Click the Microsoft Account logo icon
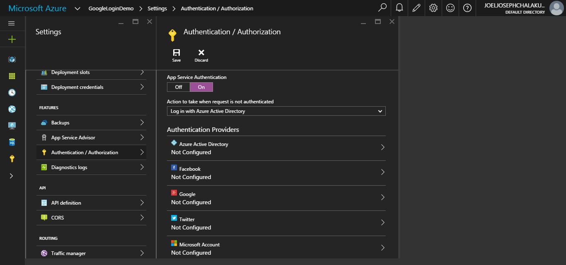Viewport: 566px width, 265px height. 174,243
